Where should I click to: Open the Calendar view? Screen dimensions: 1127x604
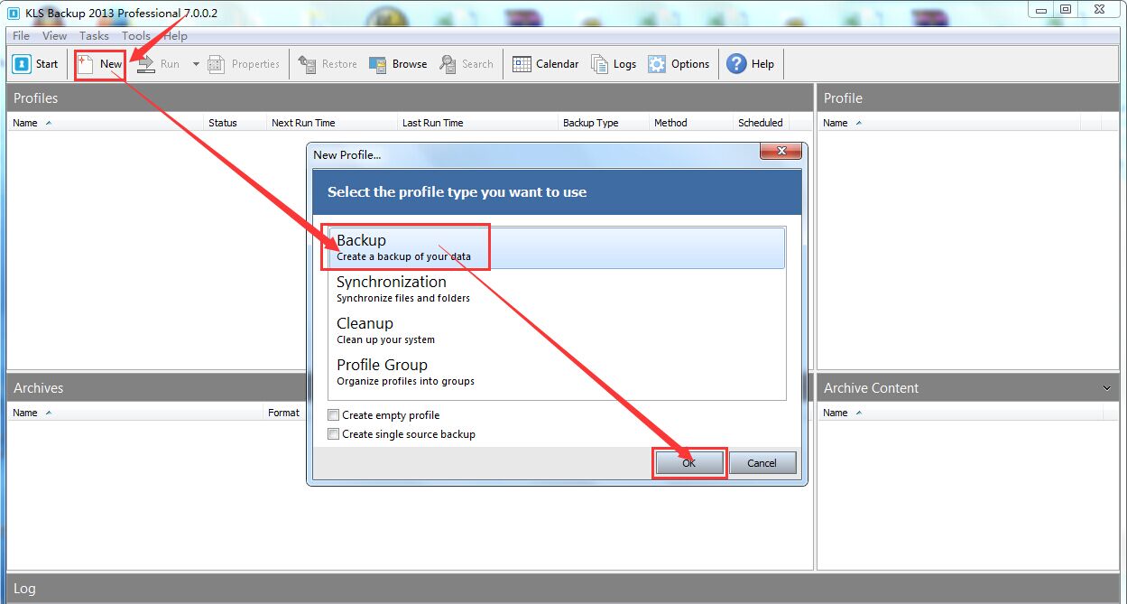[522, 64]
